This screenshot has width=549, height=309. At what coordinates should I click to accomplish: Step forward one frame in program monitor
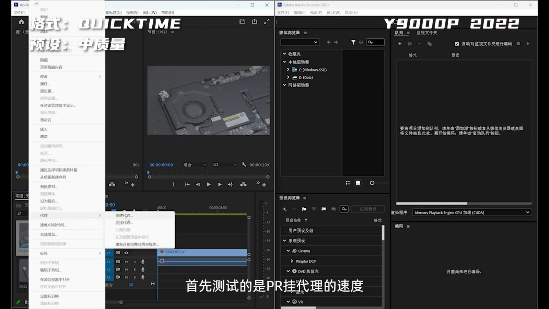coord(219,184)
